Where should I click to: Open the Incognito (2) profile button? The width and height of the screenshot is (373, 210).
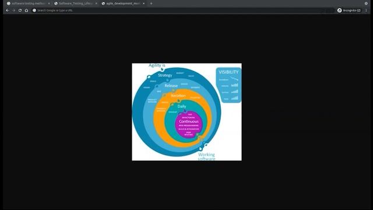tap(349, 10)
